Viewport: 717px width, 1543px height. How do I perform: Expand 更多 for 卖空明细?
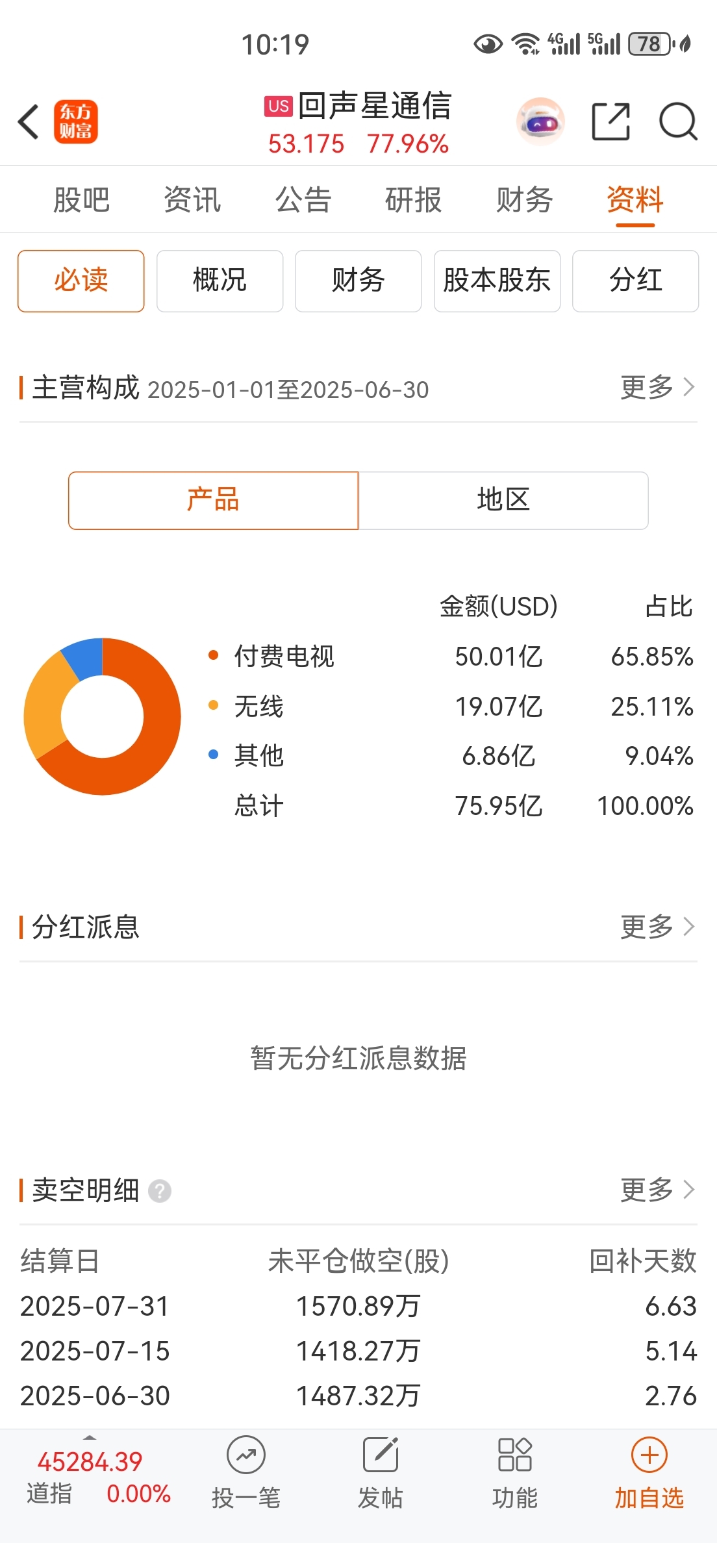(657, 1190)
